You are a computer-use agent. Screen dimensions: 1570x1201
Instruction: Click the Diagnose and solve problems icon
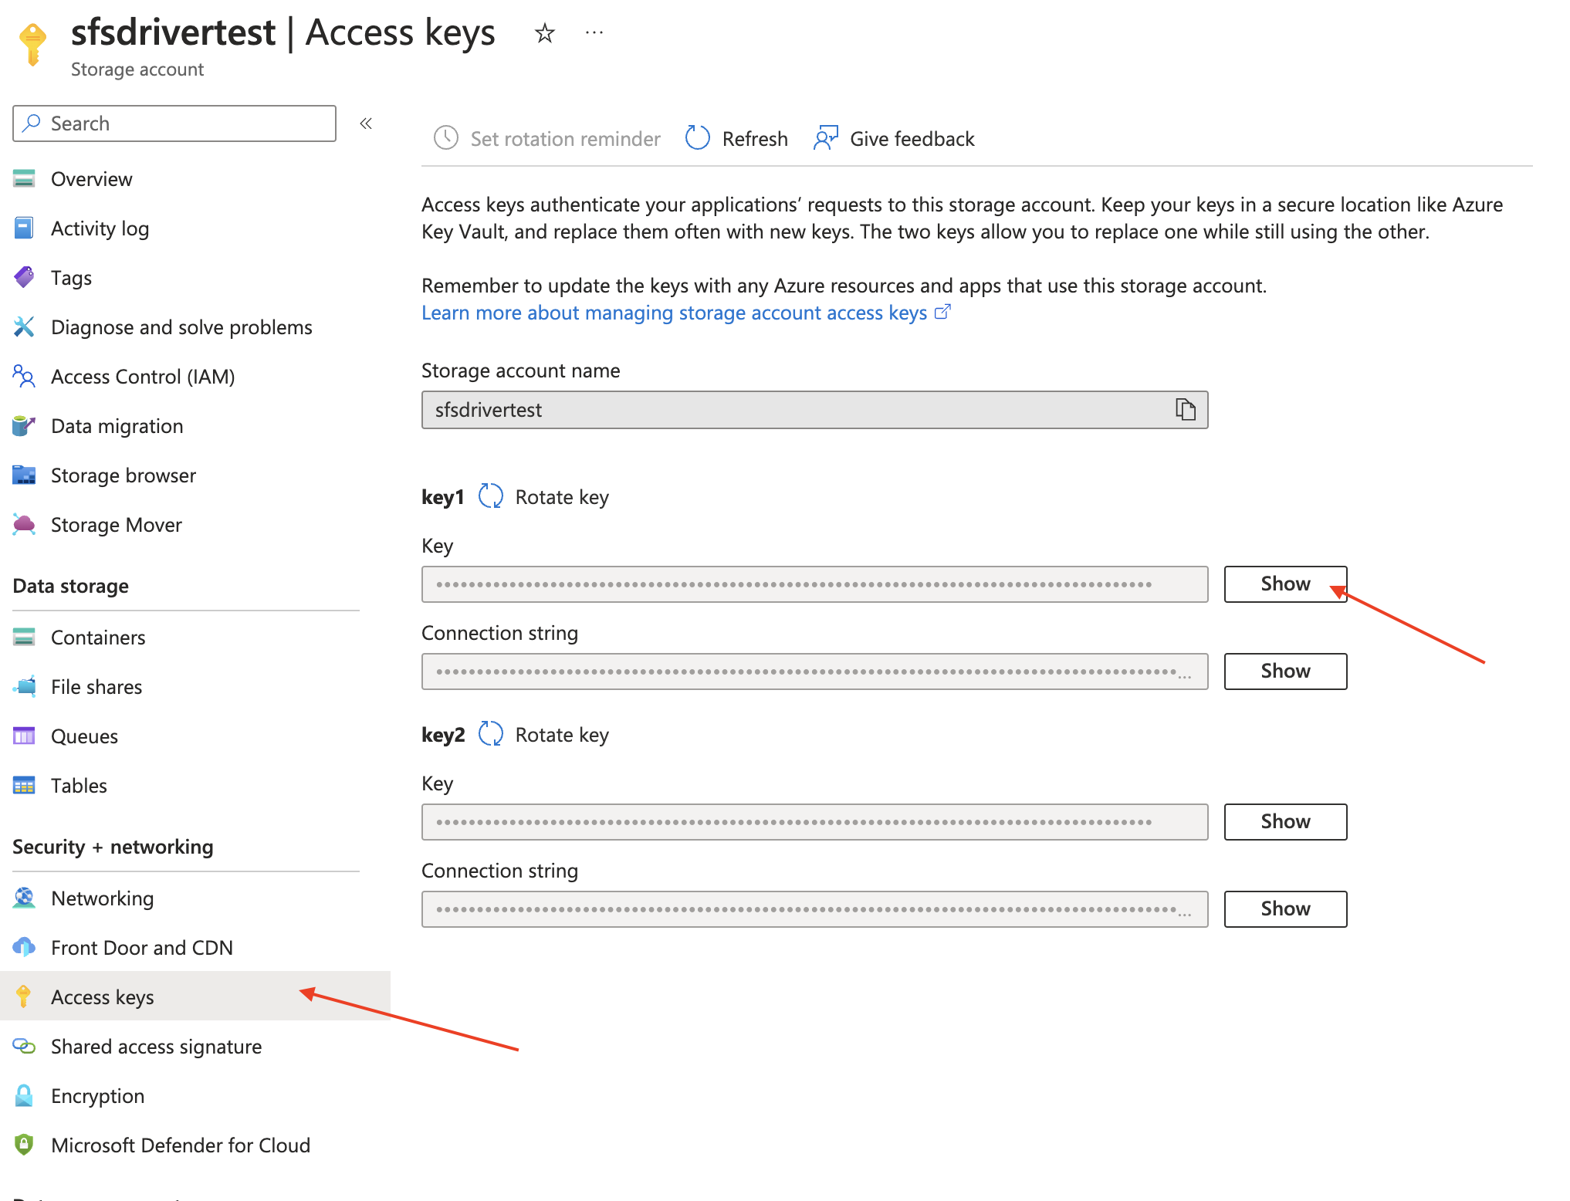coord(24,327)
